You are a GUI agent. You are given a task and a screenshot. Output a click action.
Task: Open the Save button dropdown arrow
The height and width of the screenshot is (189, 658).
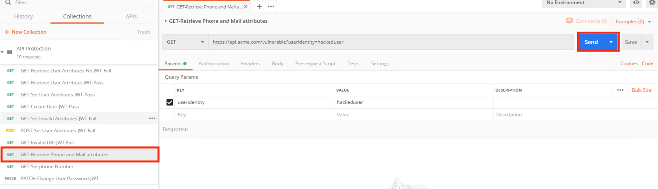tap(647, 42)
